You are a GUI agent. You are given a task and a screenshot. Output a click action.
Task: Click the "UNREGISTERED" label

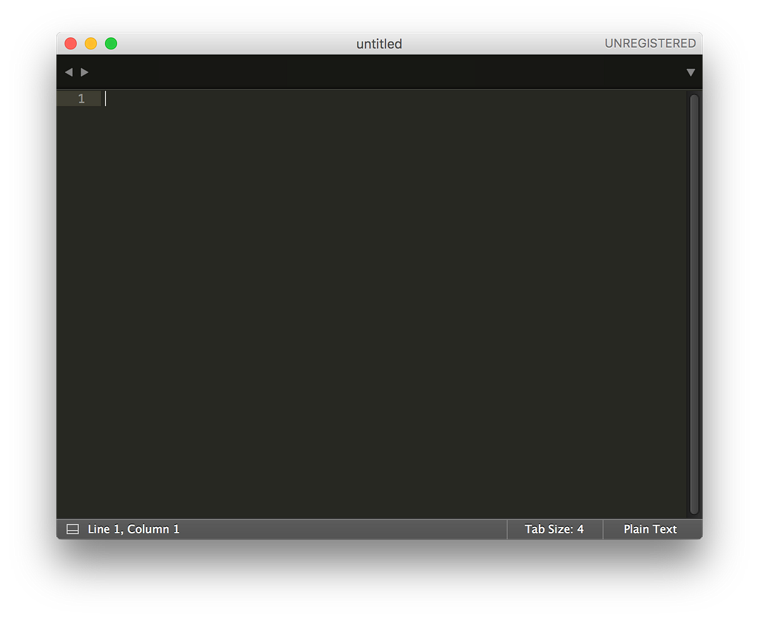click(650, 43)
